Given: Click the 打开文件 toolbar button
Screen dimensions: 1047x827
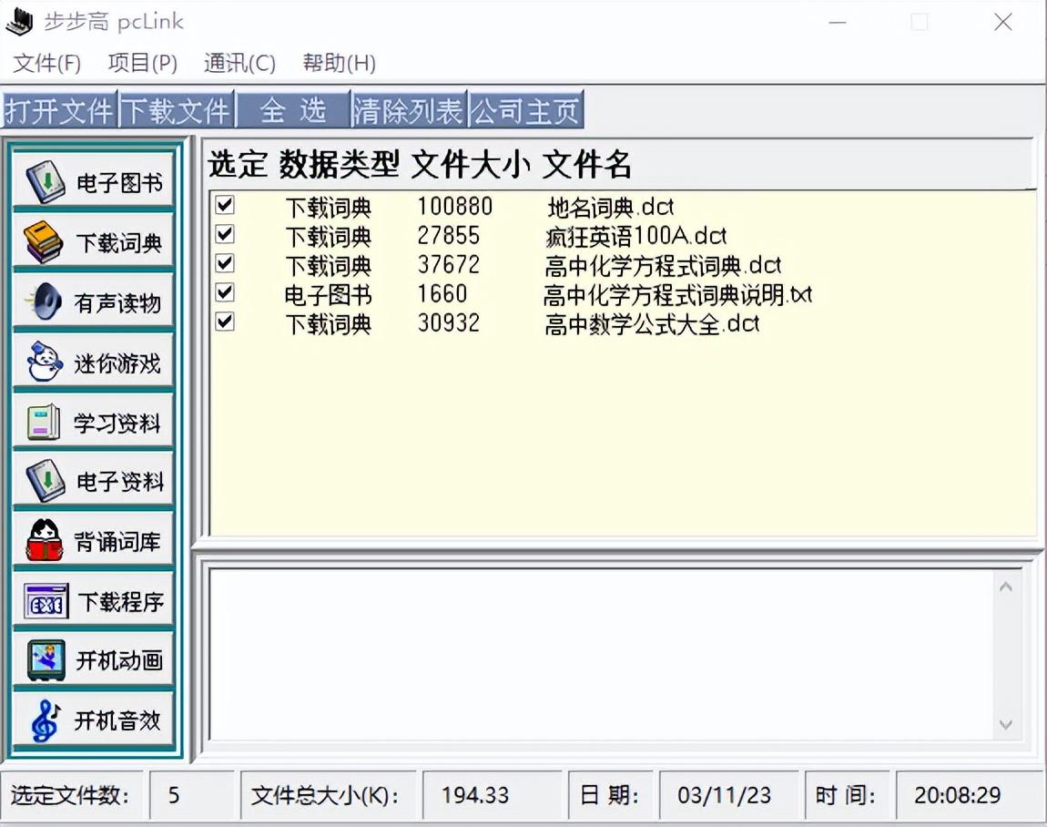Looking at the screenshot, I should pyautogui.click(x=59, y=109).
